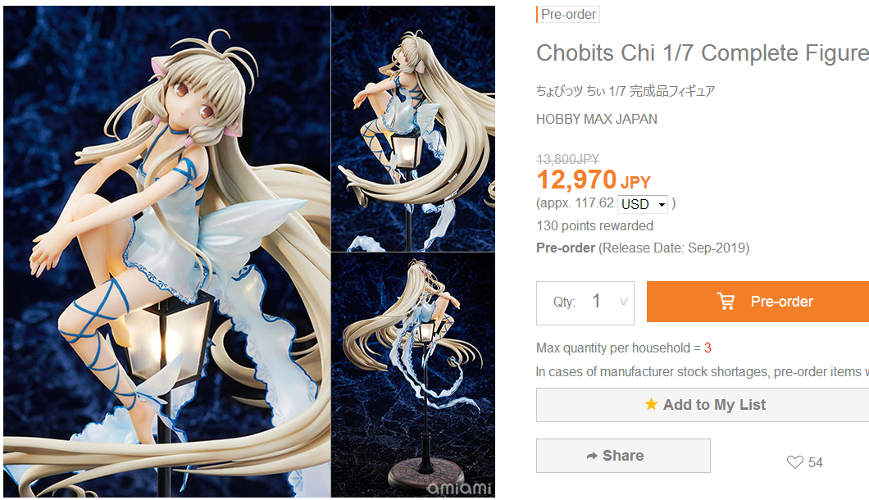Viewport: 869px width, 500px height.
Task: Open the USD currency dropdown
Action: pos(643,204)
